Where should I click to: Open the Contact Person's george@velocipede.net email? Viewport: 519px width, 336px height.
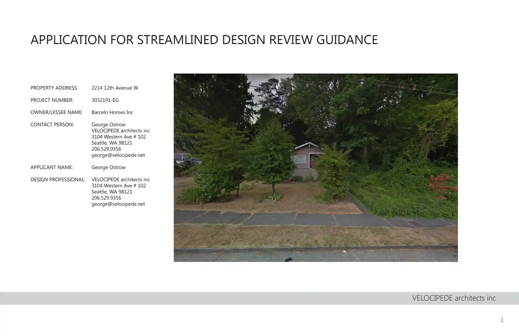[118, 155]
